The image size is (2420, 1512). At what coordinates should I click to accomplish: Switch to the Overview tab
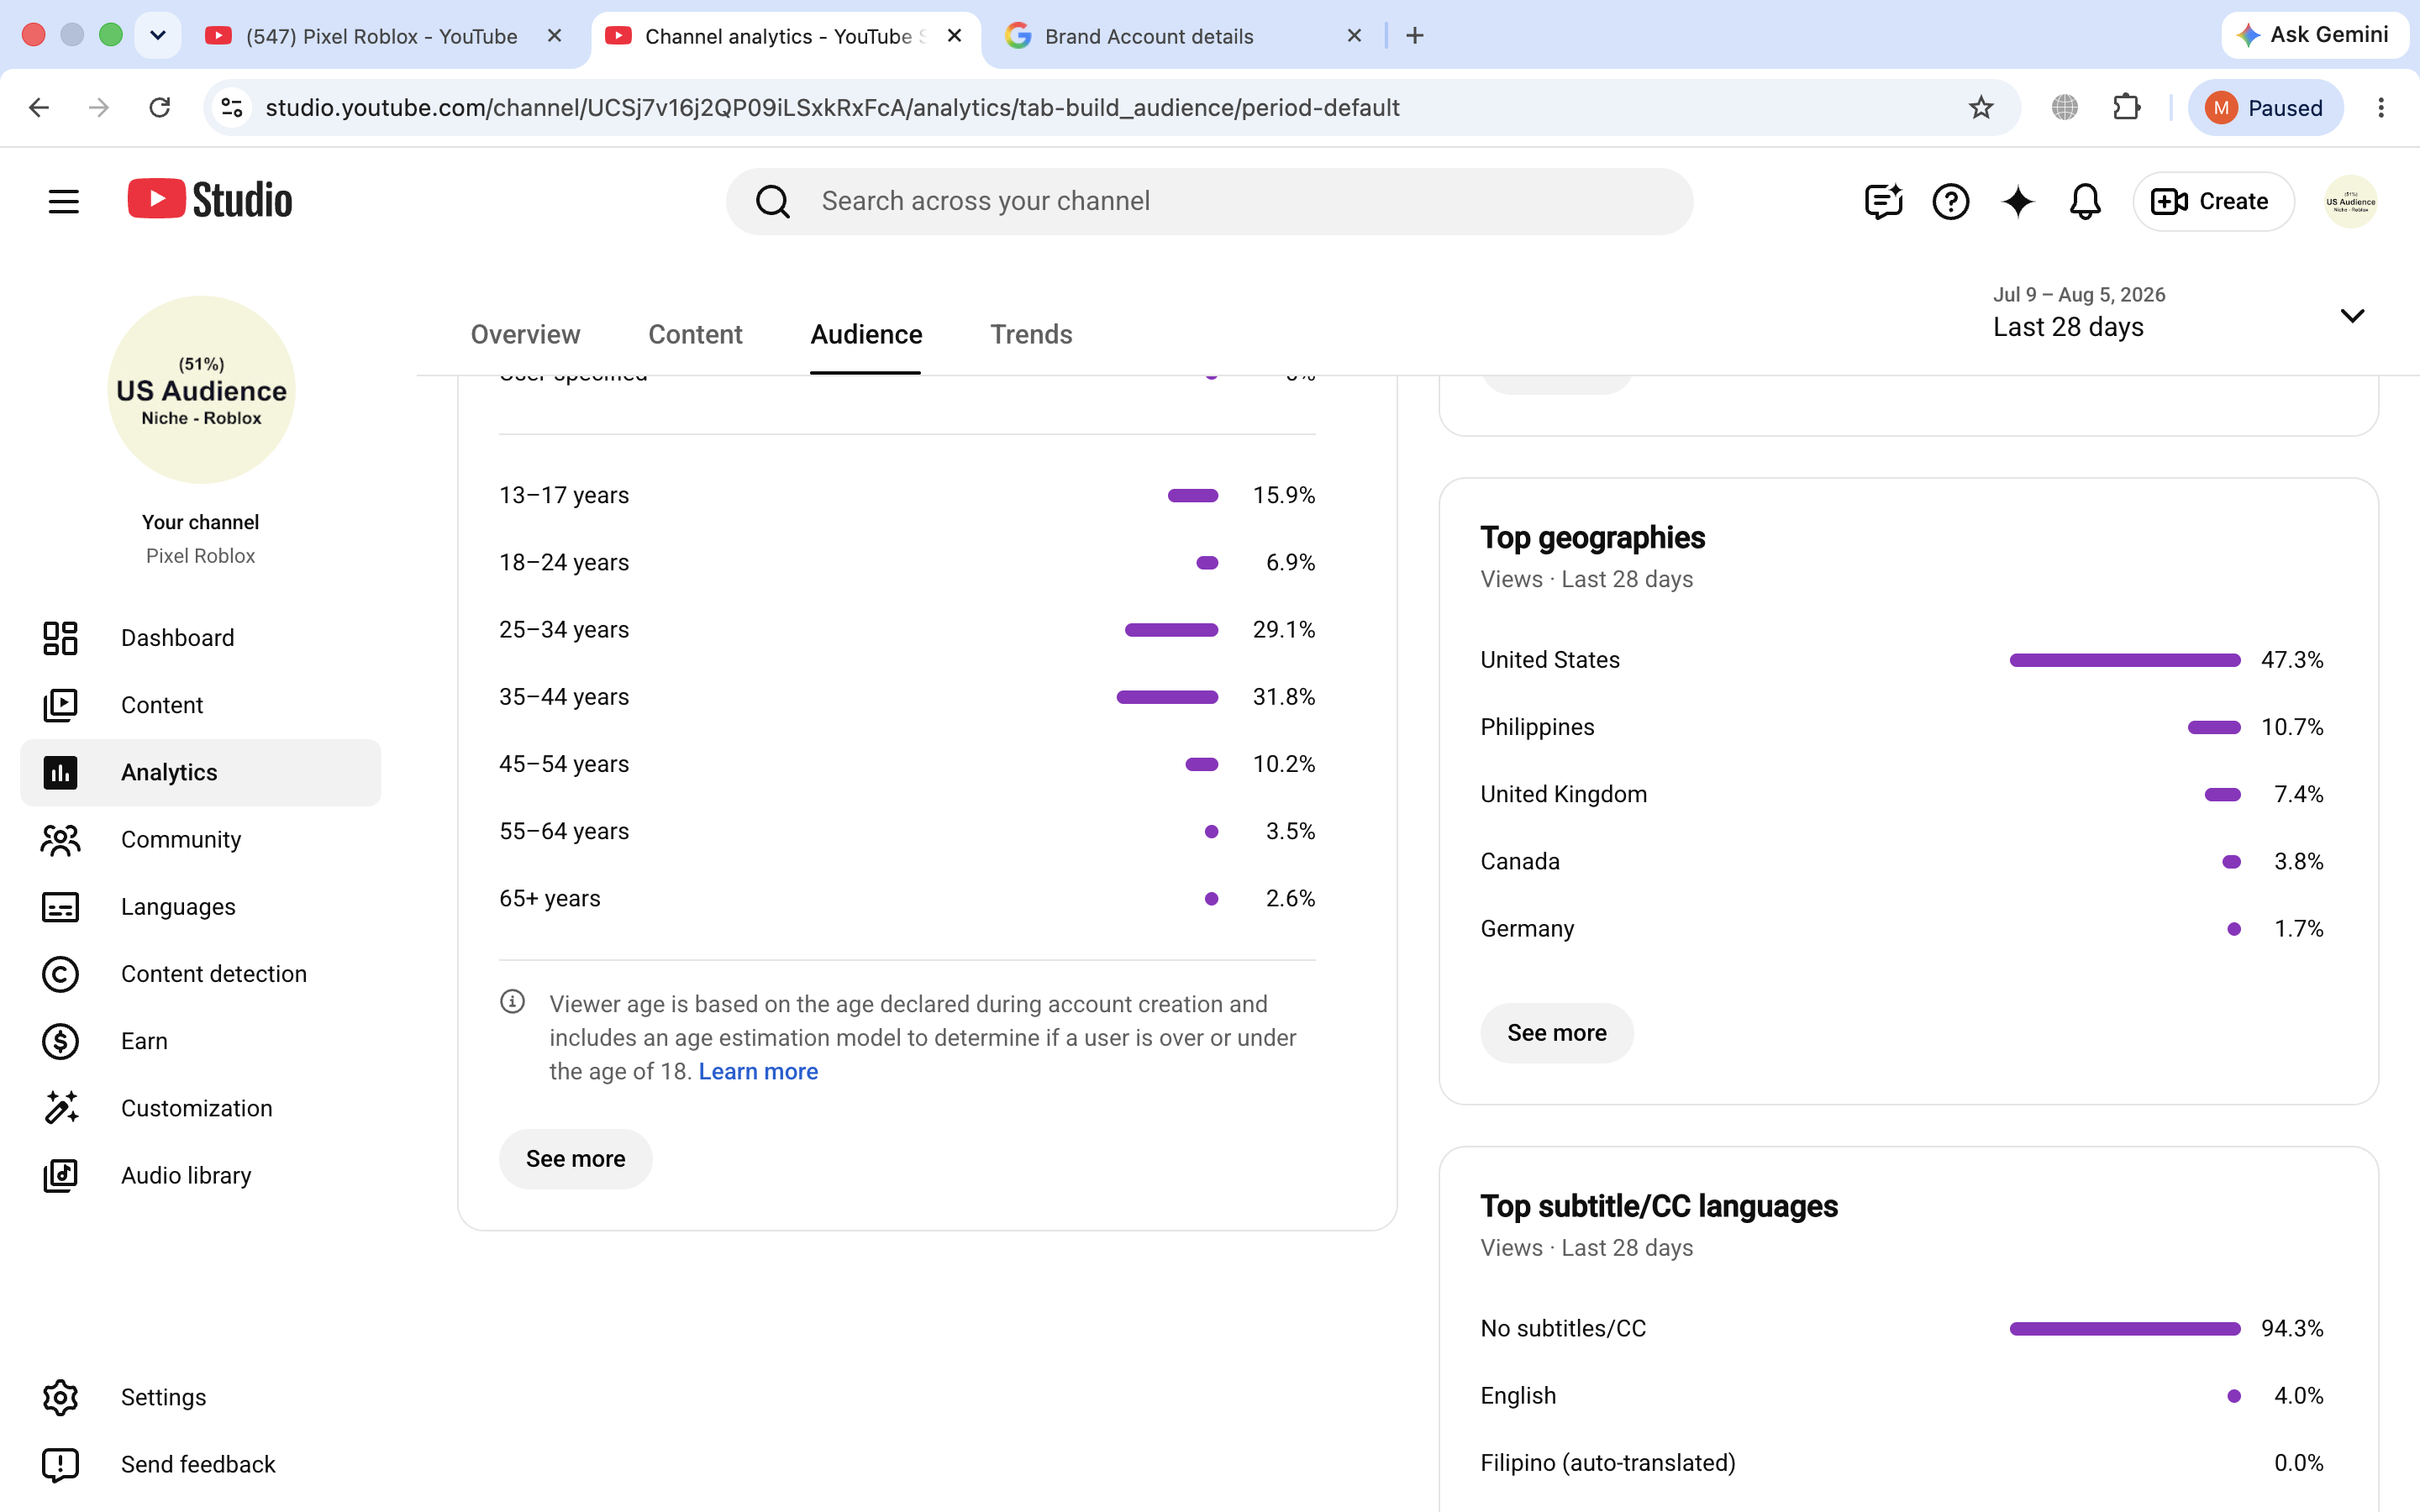(525, 334)
